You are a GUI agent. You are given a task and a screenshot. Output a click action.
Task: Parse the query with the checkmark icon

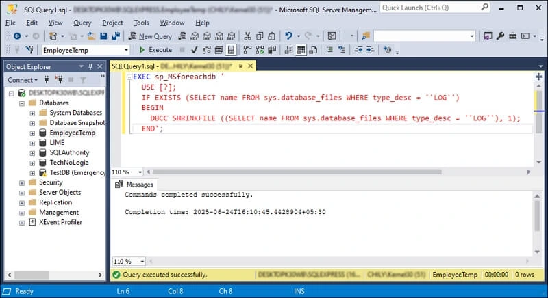point(195,50)
